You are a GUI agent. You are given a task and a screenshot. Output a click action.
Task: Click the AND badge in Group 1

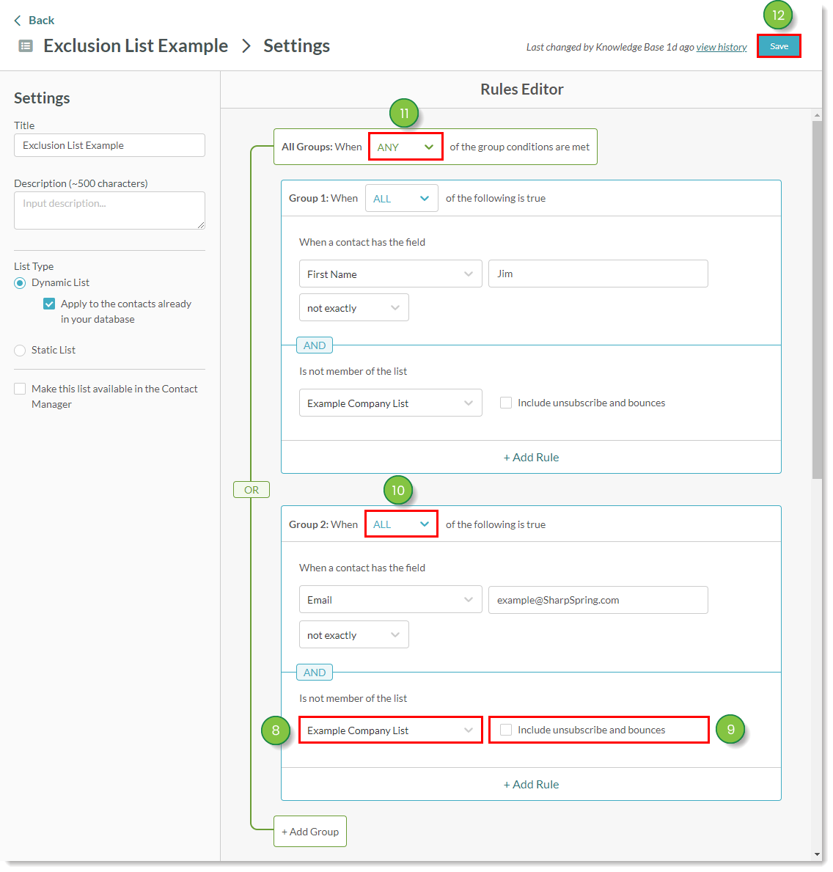(315, 345)
